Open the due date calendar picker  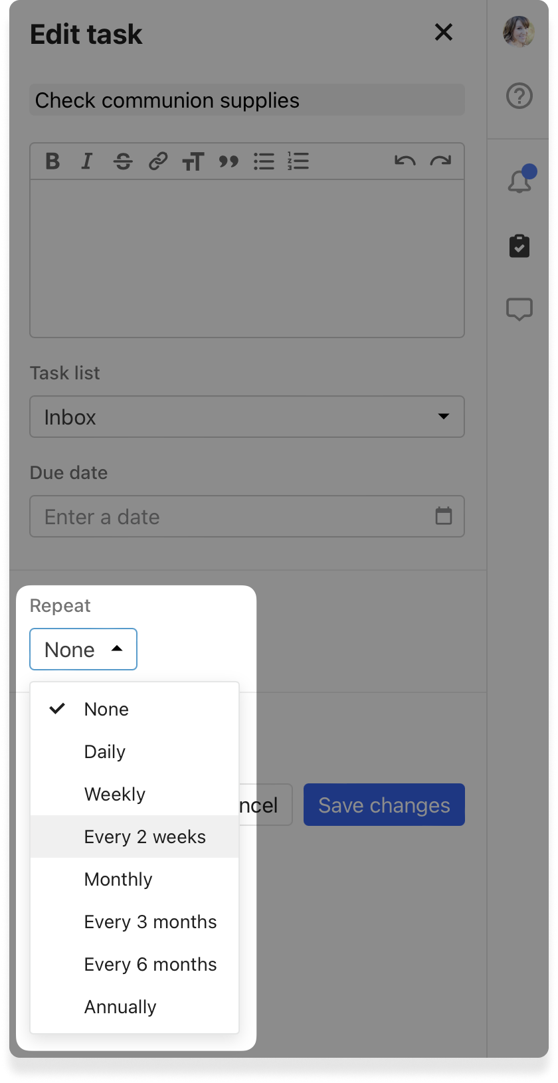click(443, 516)
